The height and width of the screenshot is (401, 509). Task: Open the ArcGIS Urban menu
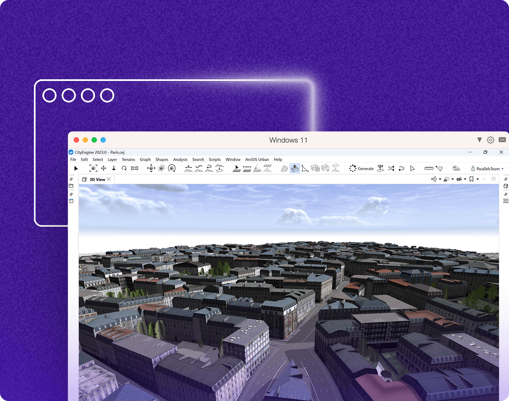(257, 159)
